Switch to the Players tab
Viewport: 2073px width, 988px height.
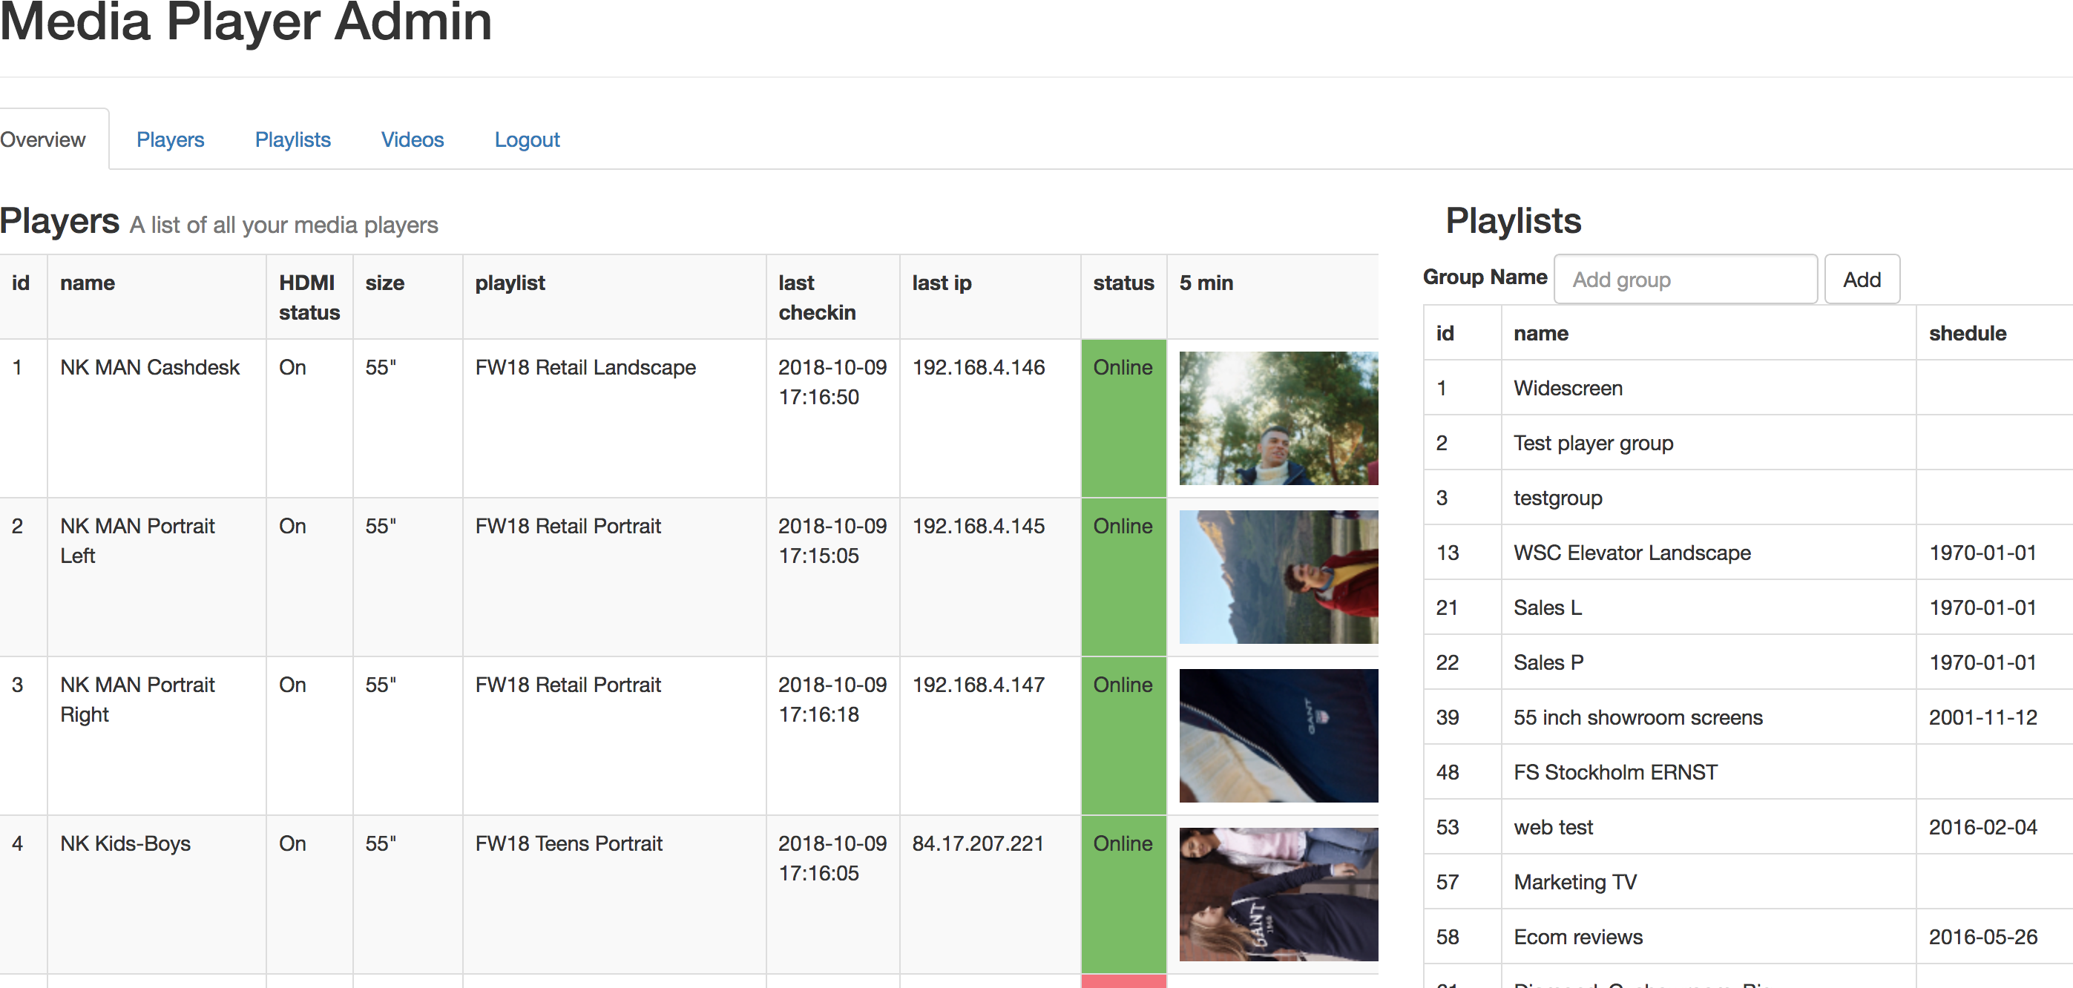171,139
